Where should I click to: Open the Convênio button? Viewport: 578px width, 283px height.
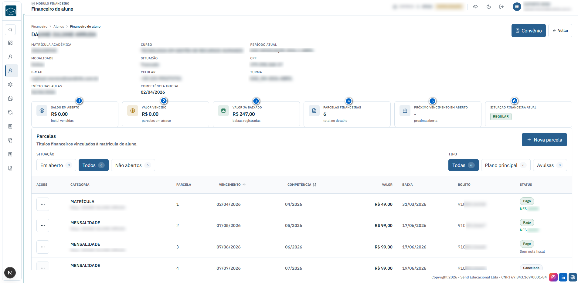(x=529, y=31)
